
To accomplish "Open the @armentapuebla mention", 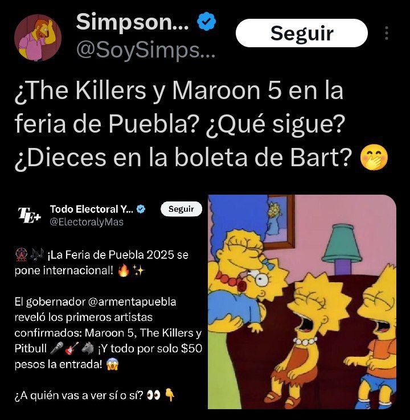I will [132, 302].
